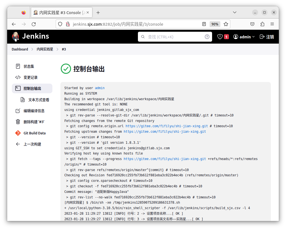Open 状态集 in the sidebar
This screenshot has height=229, width=286.
pyautogui.click(x=29, y=66)
